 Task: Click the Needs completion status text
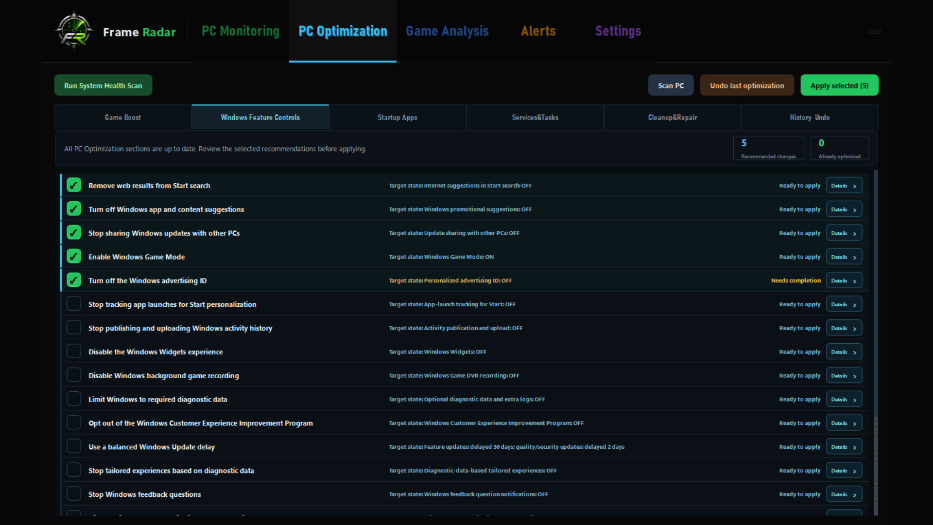point(795,280)
